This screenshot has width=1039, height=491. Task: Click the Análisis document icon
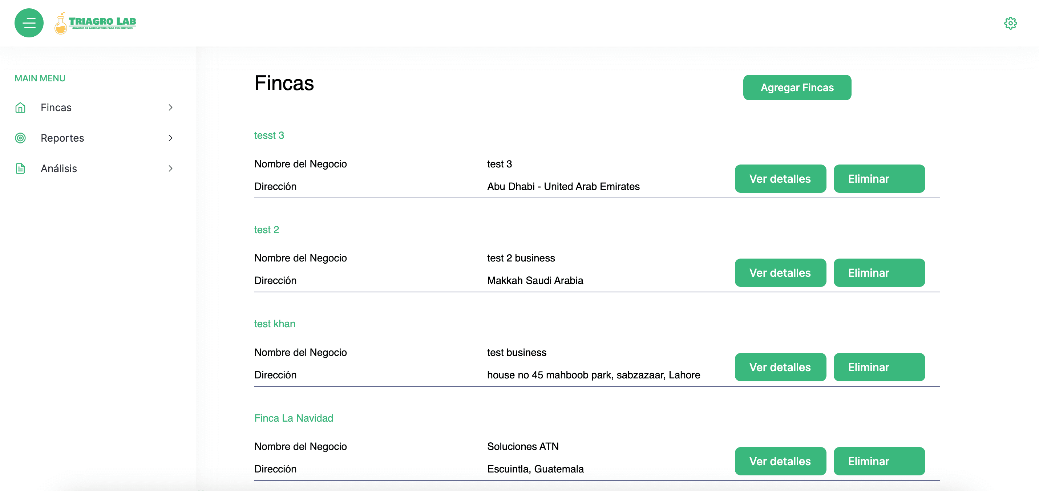click(20, 169)
